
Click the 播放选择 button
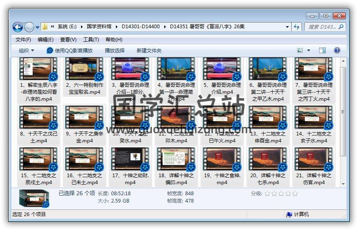coord(115,50)
